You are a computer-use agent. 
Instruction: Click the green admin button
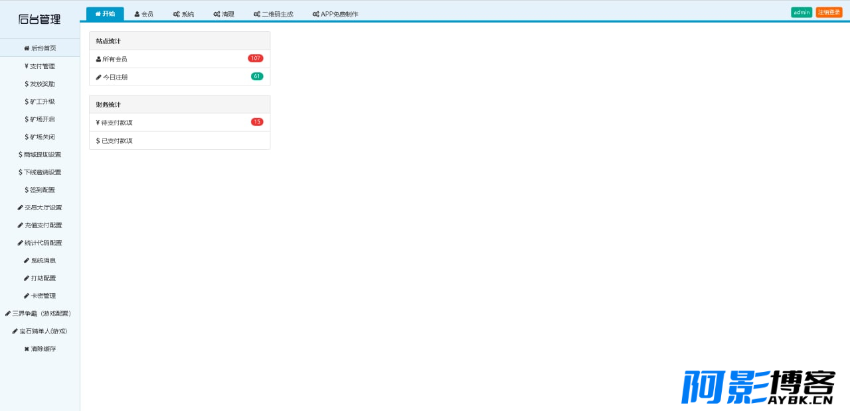click(x=802, y=13)
